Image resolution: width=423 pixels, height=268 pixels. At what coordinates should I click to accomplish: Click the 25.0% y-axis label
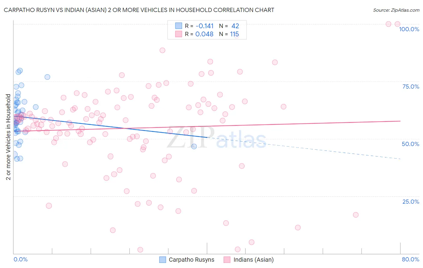pyautogui.click(x=411, y=202)
